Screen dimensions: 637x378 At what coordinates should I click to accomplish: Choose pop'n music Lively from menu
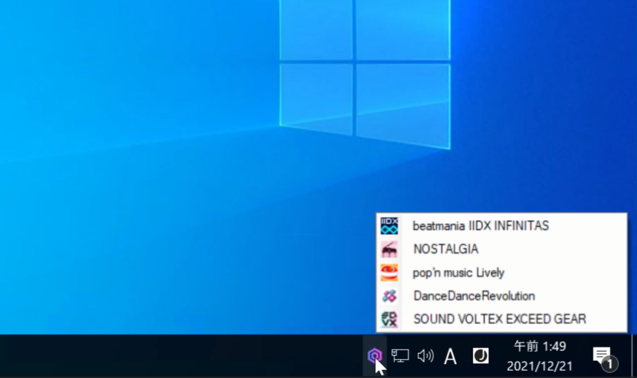pyautogui.click(x=501, y=273)
